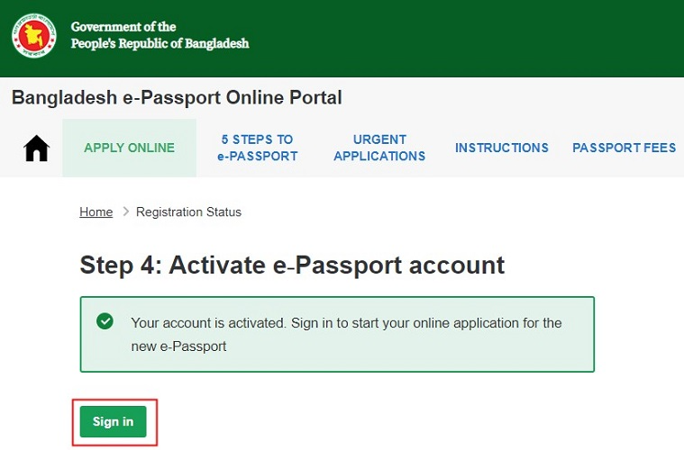Select 5 STEPS TO e-PASSPORT menu item
Viewport: 684px width, 450px height.
point(257,148)
